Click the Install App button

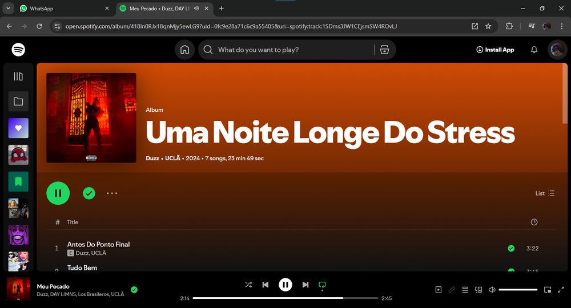[x=495, y=50]
